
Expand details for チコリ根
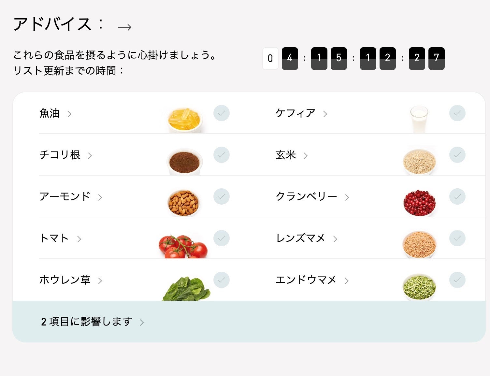click(90, 155)
